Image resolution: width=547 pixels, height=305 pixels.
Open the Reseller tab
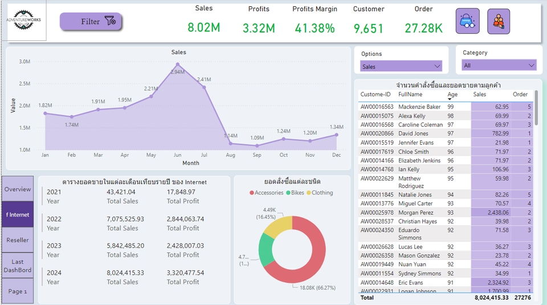click(x=18, y=240)
